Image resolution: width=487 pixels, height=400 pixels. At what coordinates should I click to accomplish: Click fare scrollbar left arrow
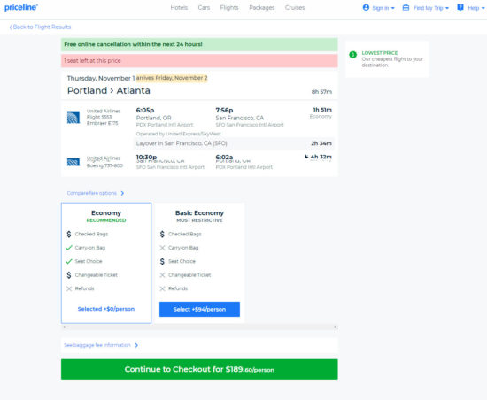click(x=65, y=327)
